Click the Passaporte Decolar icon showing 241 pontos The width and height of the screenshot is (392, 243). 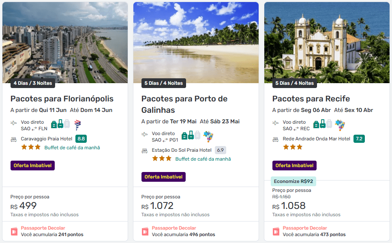click(14, 231)
